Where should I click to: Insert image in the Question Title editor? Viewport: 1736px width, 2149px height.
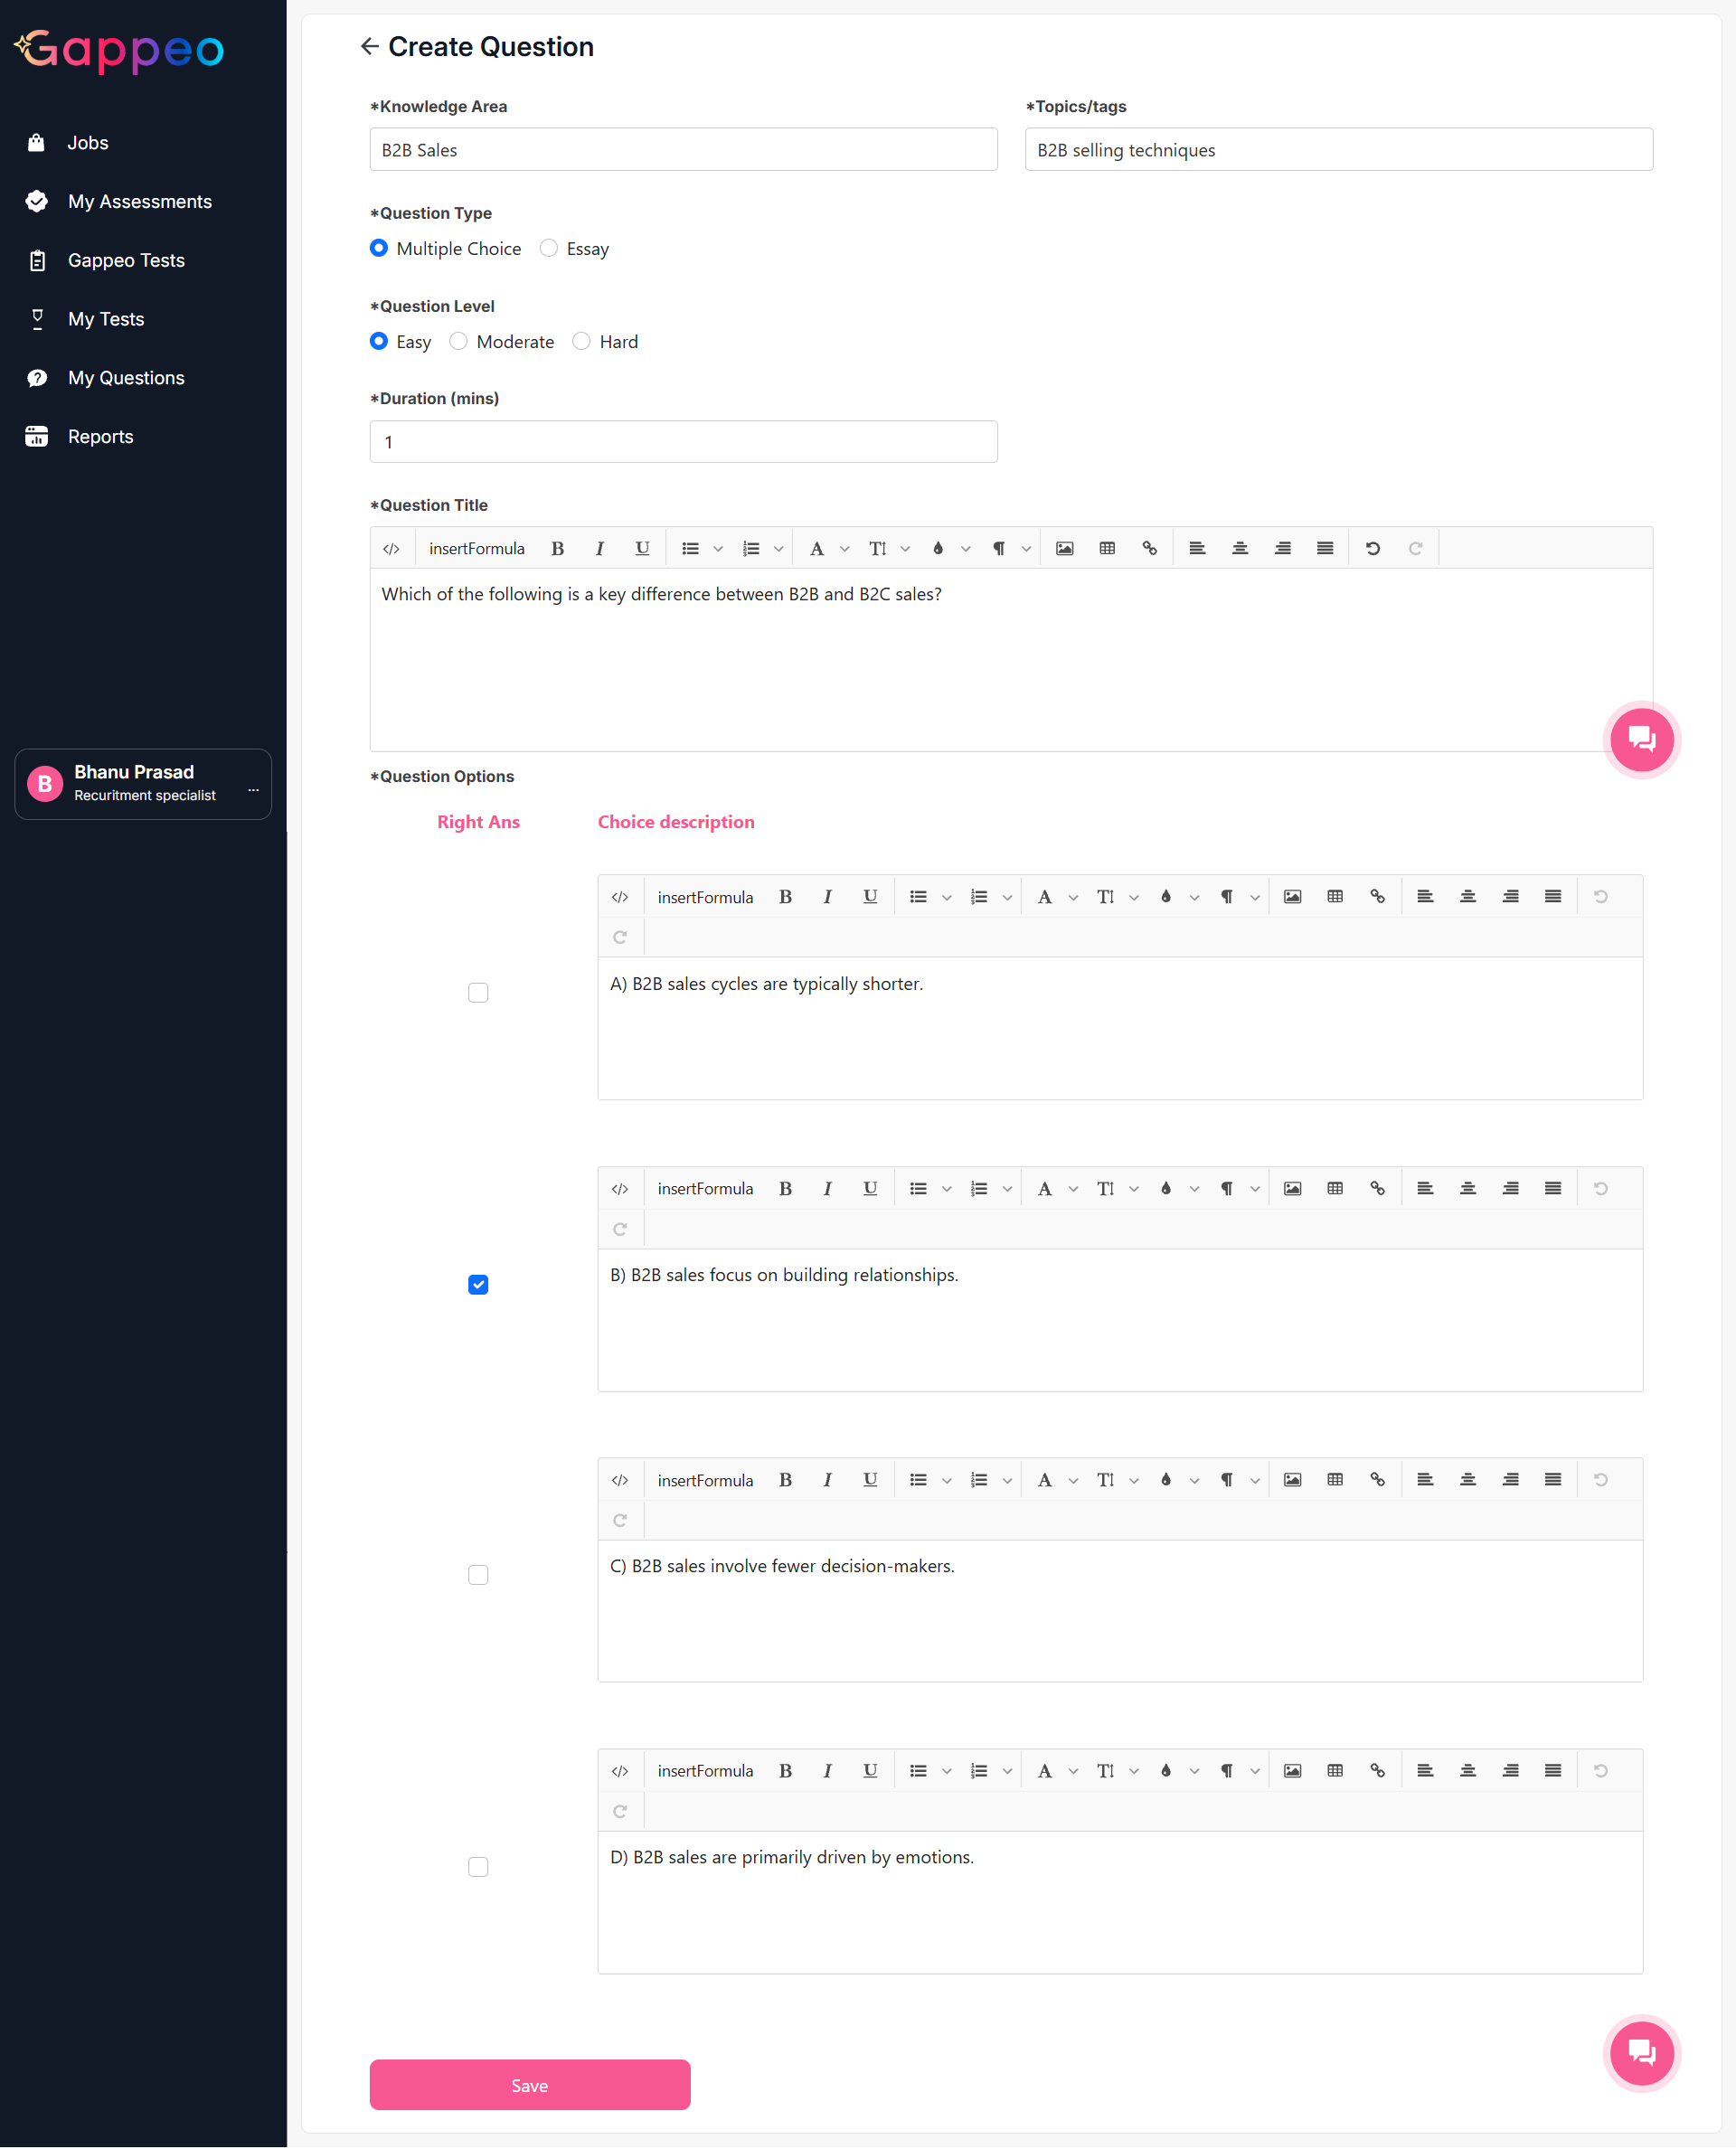(1064, 548)
